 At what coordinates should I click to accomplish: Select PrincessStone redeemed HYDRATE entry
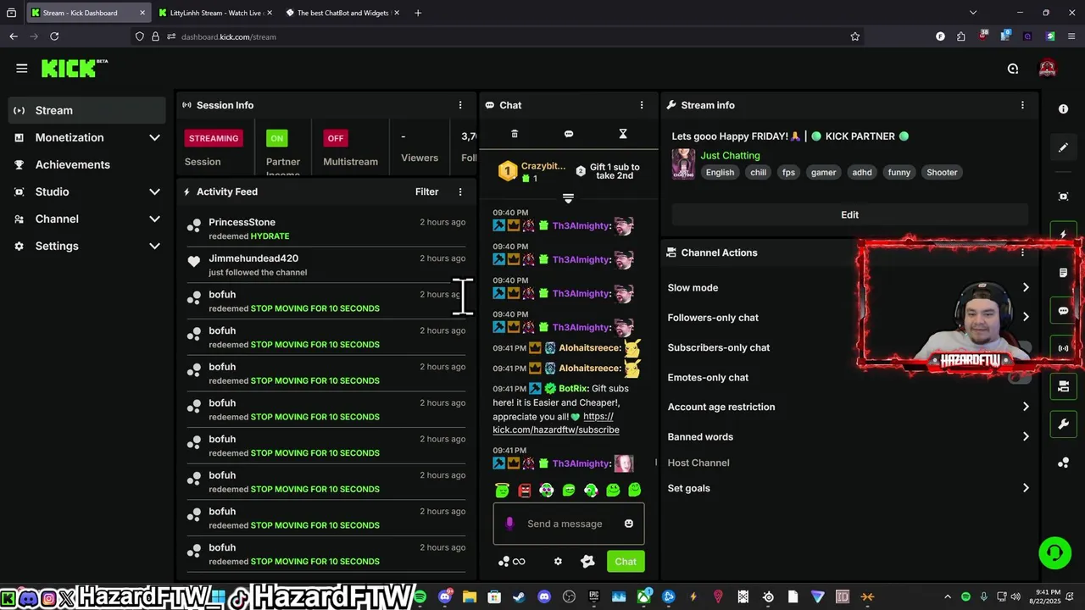tap(326, 229)
